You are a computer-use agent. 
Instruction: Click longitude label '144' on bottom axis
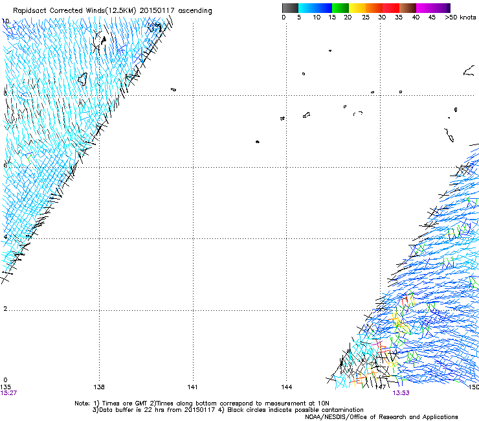pyautogui.click(x=287, y=387)
